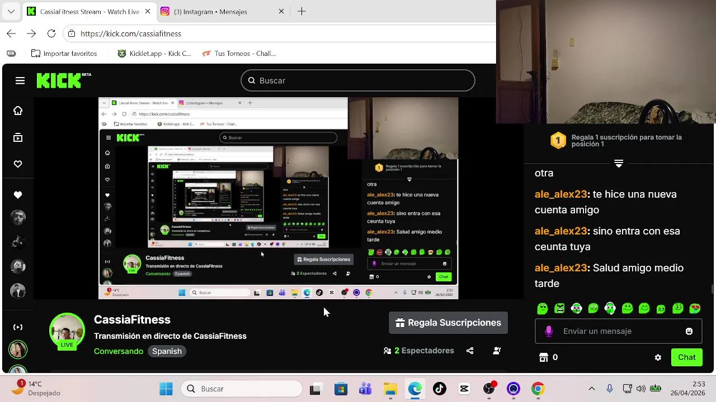Image resolution: width=716 pixels, height=402 pixels.
Task: Open Microsoft Store from the taskbar
Action: [x=341, y=389]
